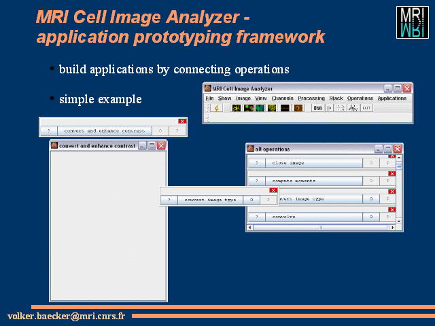Click the 'compute moments' operation button
This screenshot has height=326, width=435.
(314, 181)
